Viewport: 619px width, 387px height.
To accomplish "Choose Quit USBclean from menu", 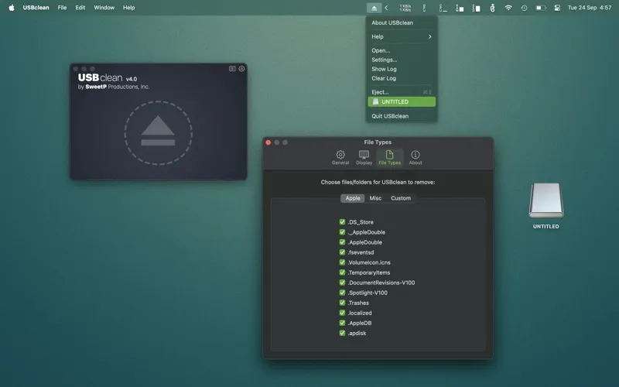I will (402, 116).
